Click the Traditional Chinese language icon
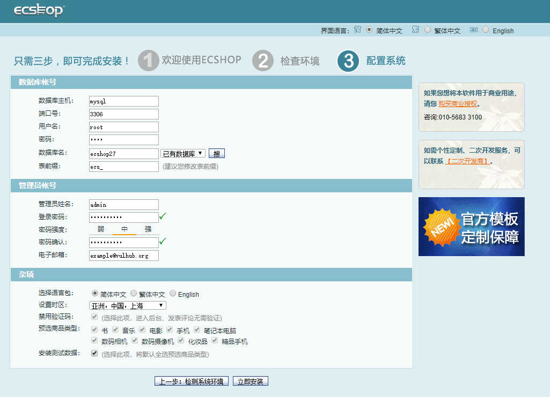This screenshot has height=397, width=550. pos(416,29)
